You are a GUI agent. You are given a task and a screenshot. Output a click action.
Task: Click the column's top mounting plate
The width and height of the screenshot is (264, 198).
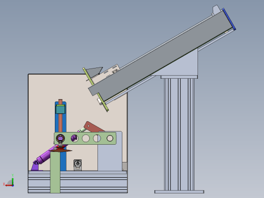coord(179,77)
